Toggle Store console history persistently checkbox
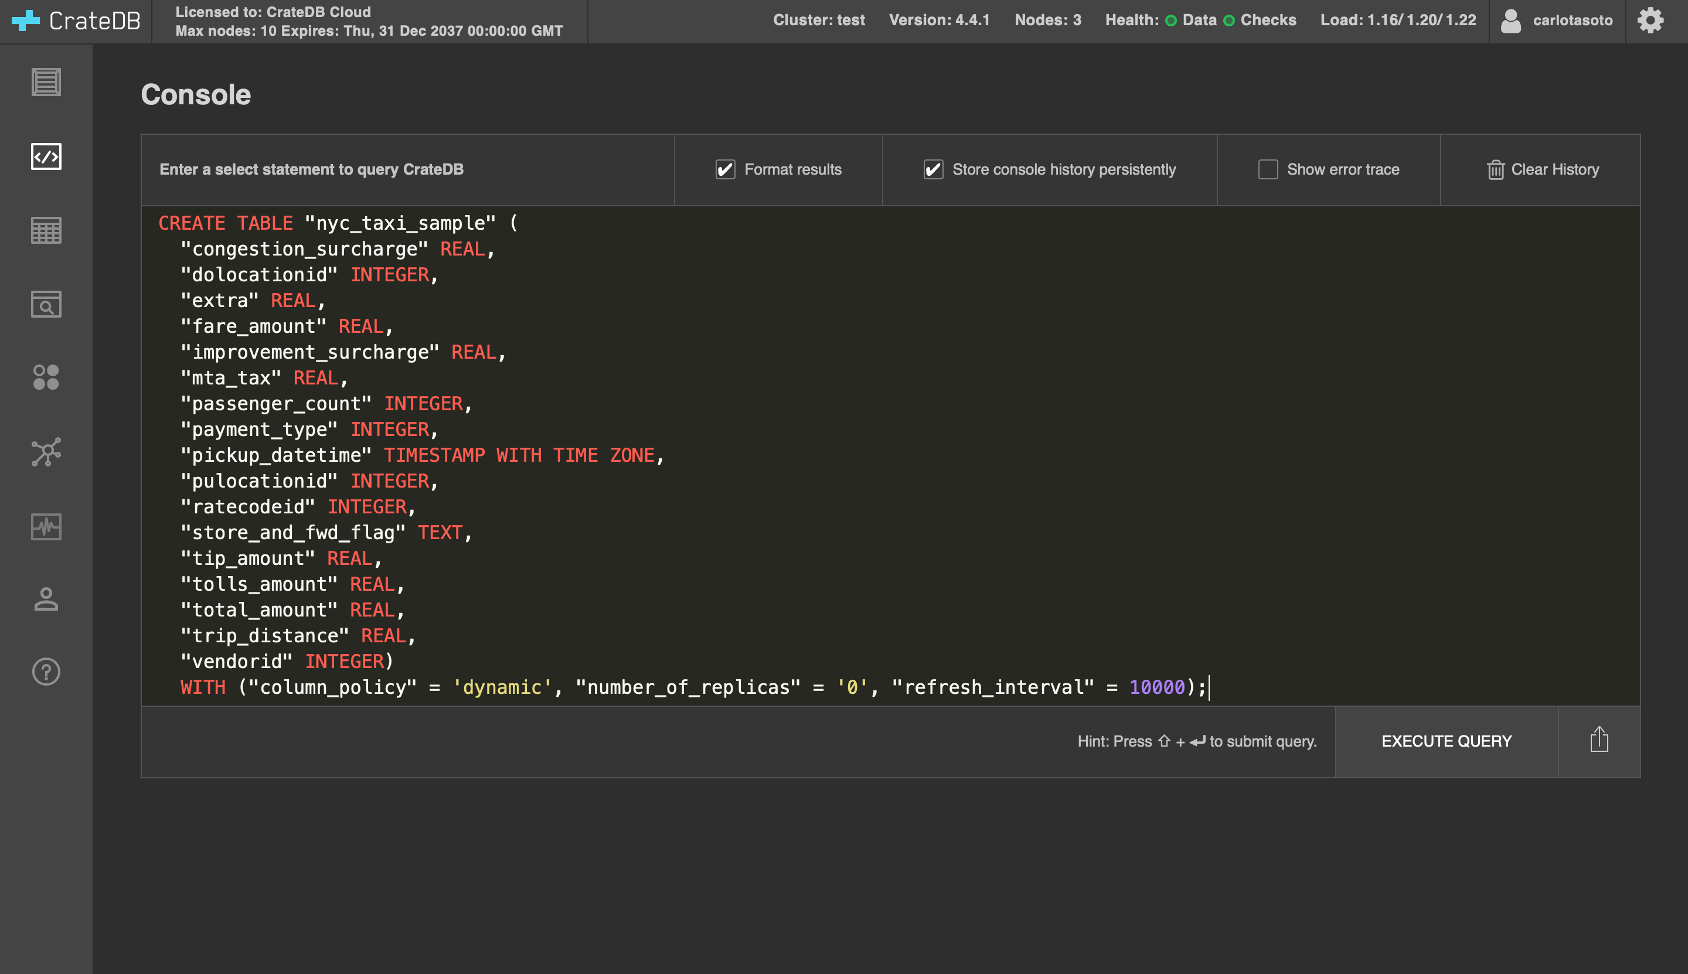The height and width of the screenshot is (974, 1688). pyautogui.click(x=933, y=170)
